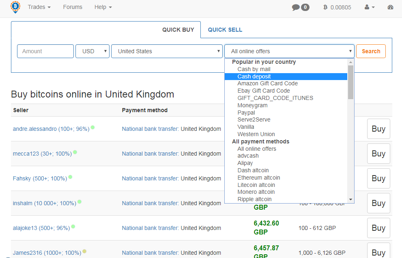
Task: Select Alipay payment method
Action: (x=286, y=163)
